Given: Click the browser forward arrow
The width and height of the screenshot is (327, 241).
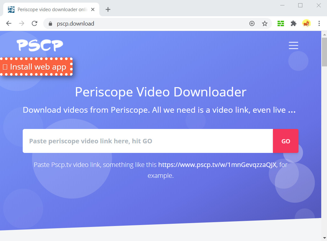Looking at the screenshot, I should coord(21,23).
